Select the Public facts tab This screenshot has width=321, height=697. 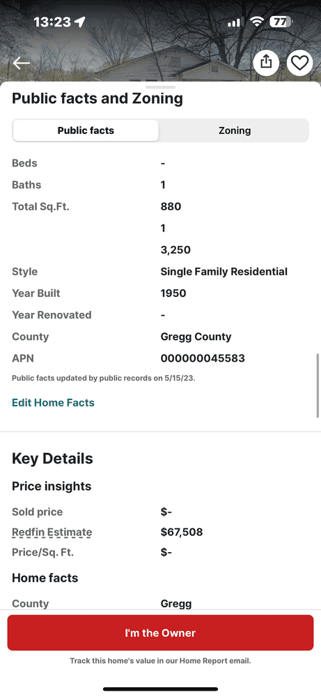tap(86, 130)
